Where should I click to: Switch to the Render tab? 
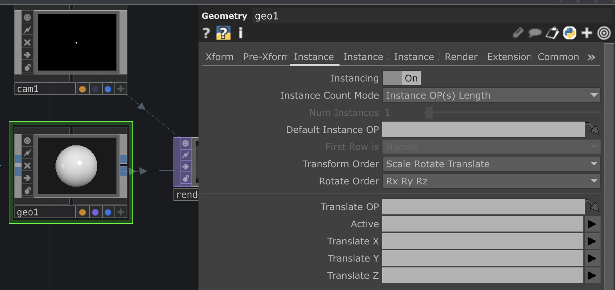coord(461,57)
